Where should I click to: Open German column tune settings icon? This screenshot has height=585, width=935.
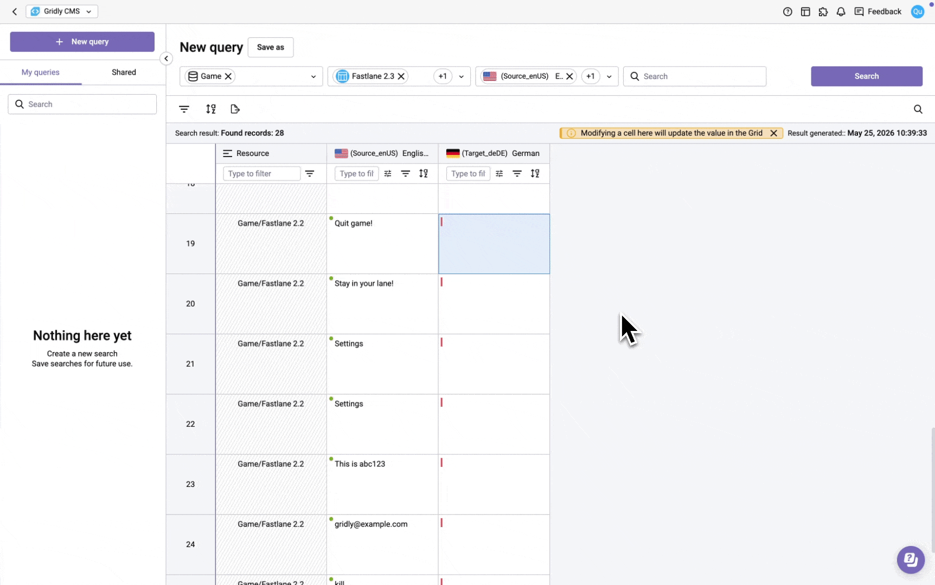click(499, 174)
